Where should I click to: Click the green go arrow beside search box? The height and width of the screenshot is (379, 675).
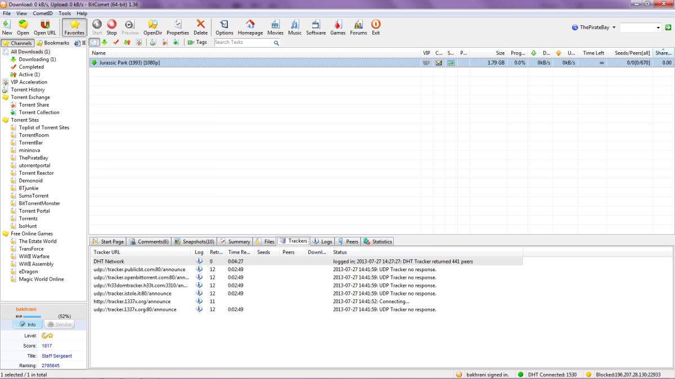[668, 27]
